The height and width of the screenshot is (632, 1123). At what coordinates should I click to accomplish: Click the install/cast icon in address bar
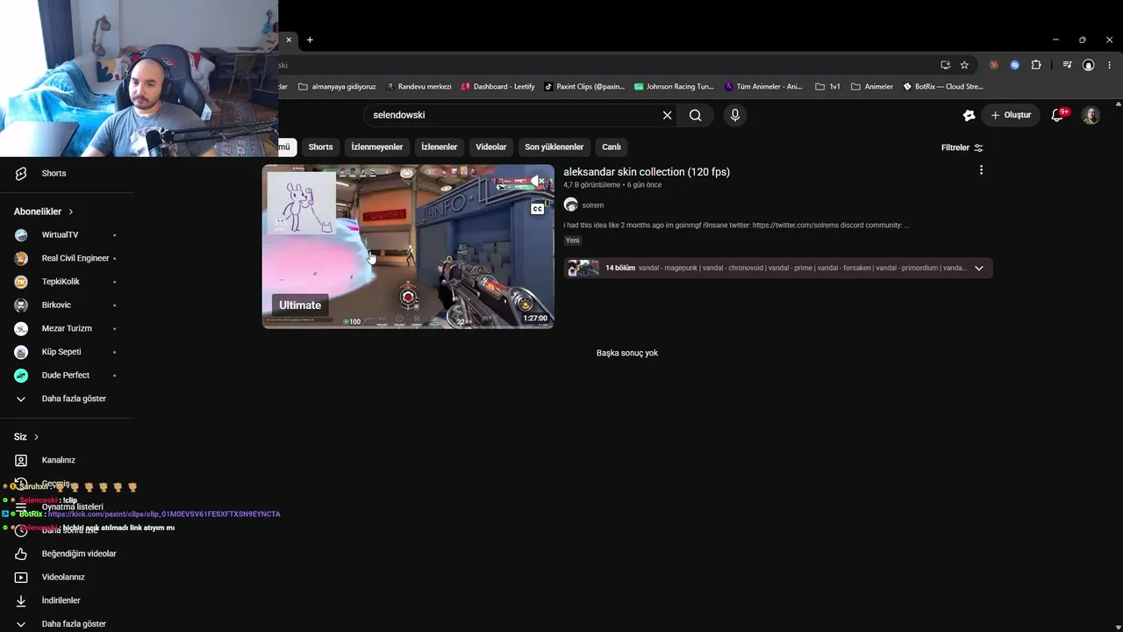tap(945, 65)
